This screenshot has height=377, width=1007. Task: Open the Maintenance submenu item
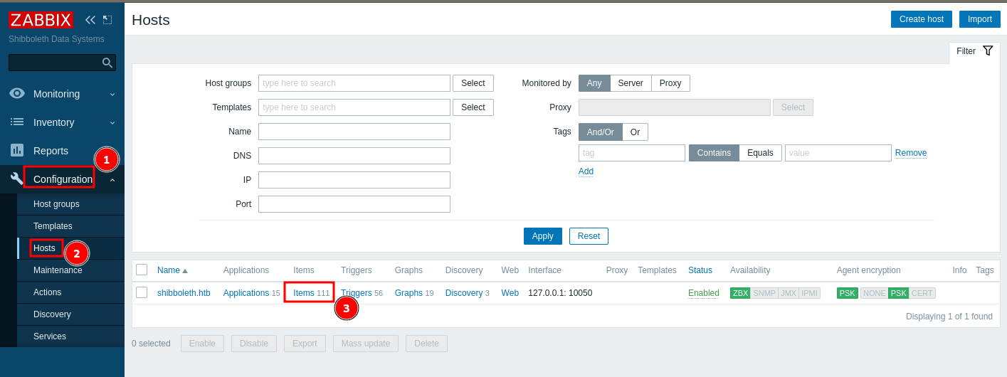[58, 270]
